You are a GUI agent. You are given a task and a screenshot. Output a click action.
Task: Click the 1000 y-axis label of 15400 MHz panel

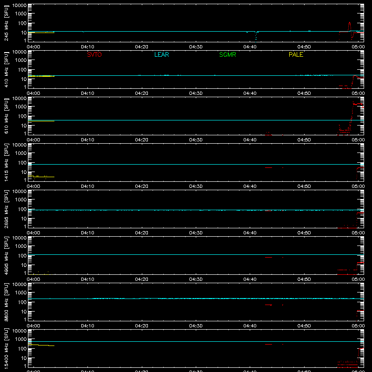pyautogui.click(x=21, y=339)
